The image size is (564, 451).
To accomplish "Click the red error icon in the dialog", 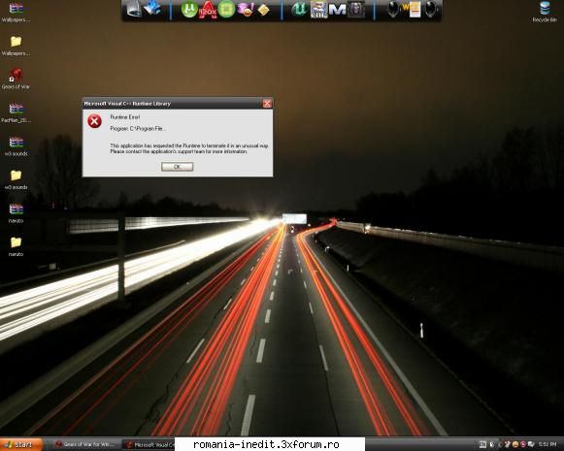I will [x=94, y=121].
